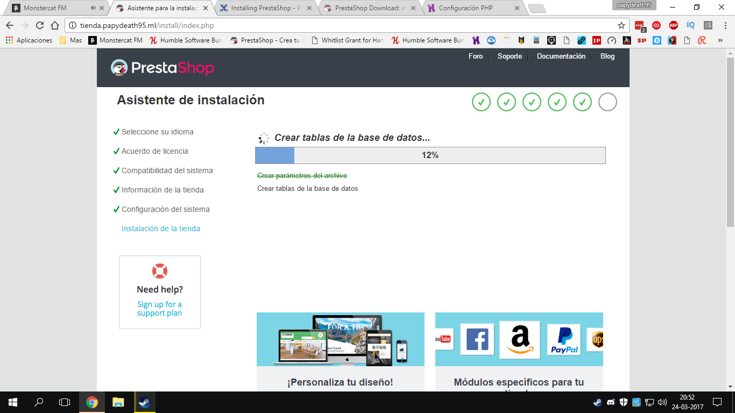Open the red extension with badge 2

pos(639,26)
